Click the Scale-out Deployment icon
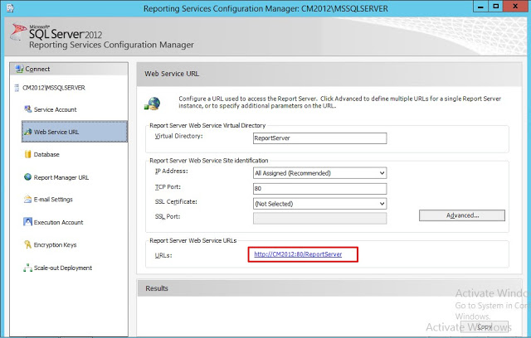 point(27,268)
